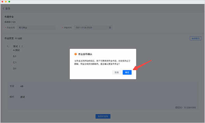
Task: Click the orange warning icon in the dialog title
Action: (x=76, y=54)
